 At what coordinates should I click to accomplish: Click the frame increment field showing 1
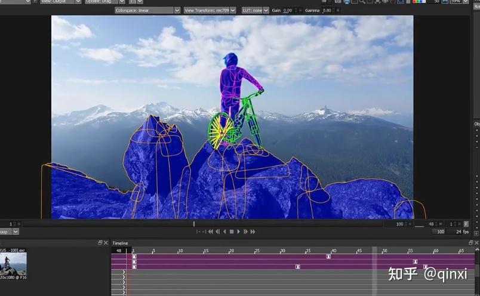pos(450,224)
